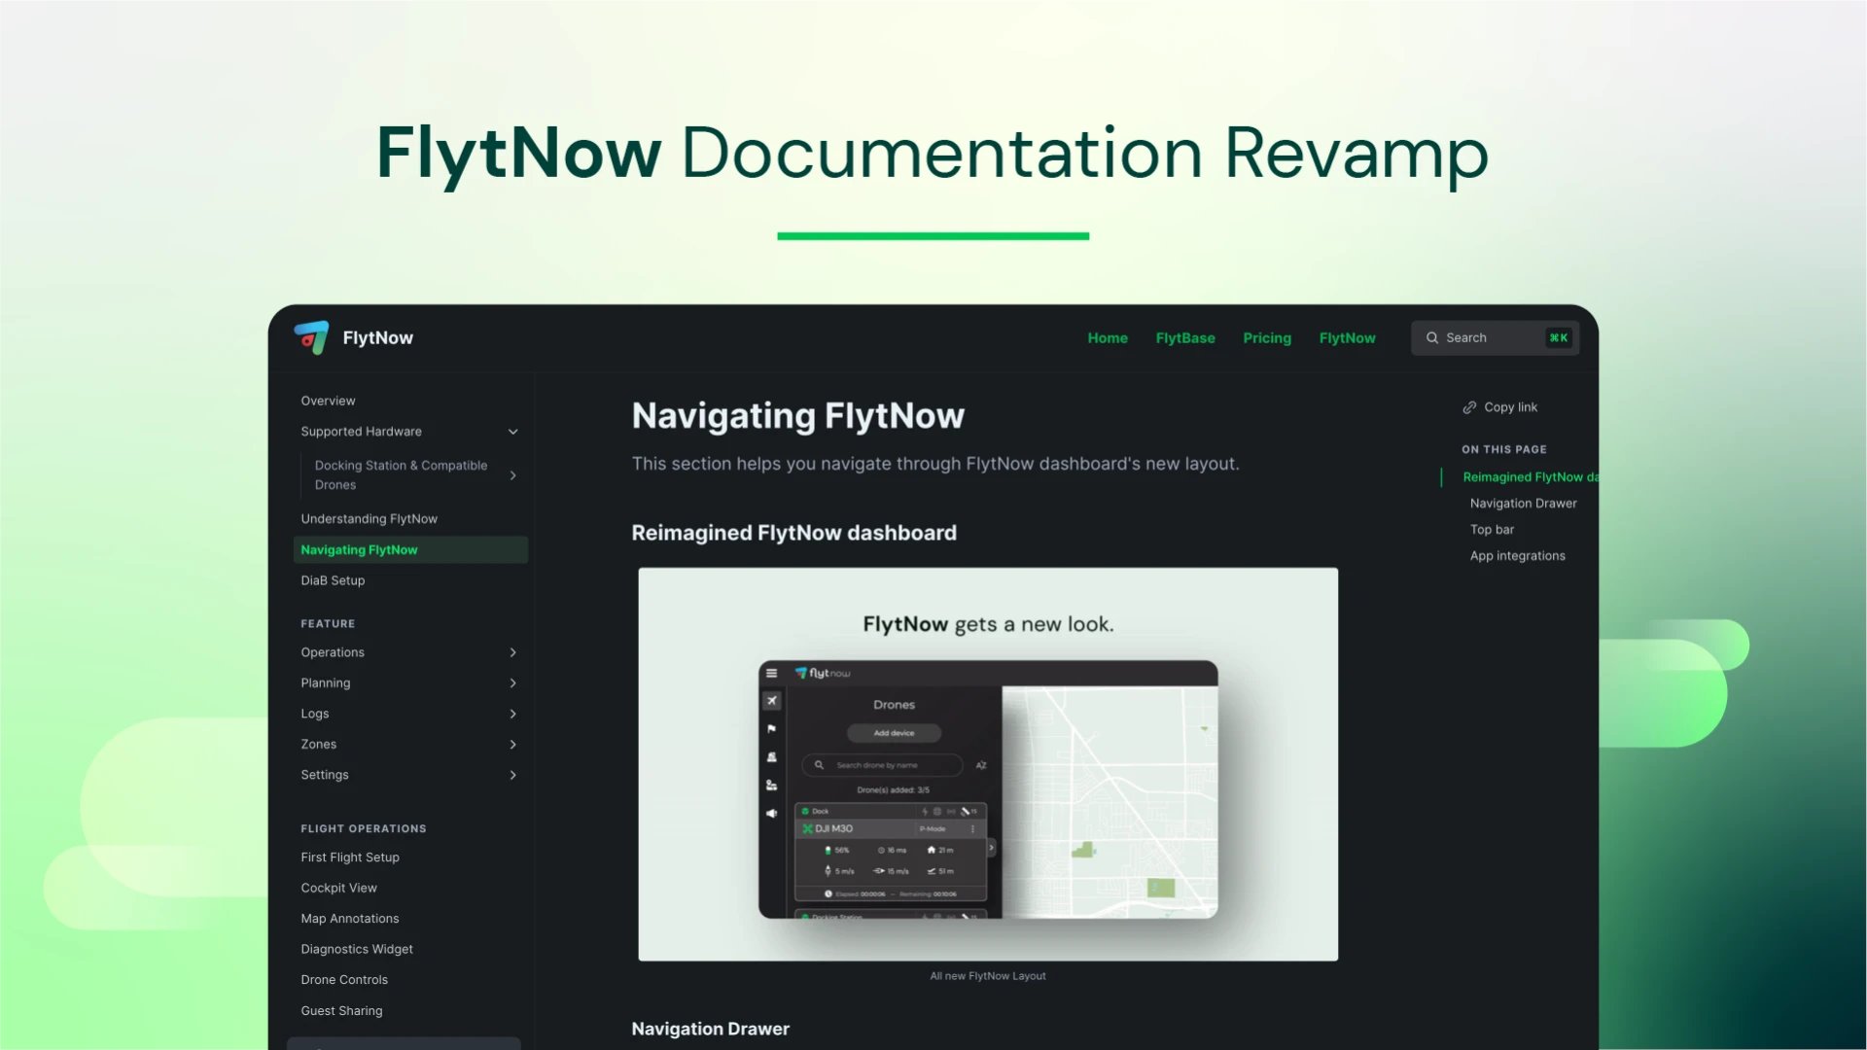Viewport: 1867px width, 1050px height.
Task: Expand Docking Station & Compatible Drones
Action: [x=513, y=475]
